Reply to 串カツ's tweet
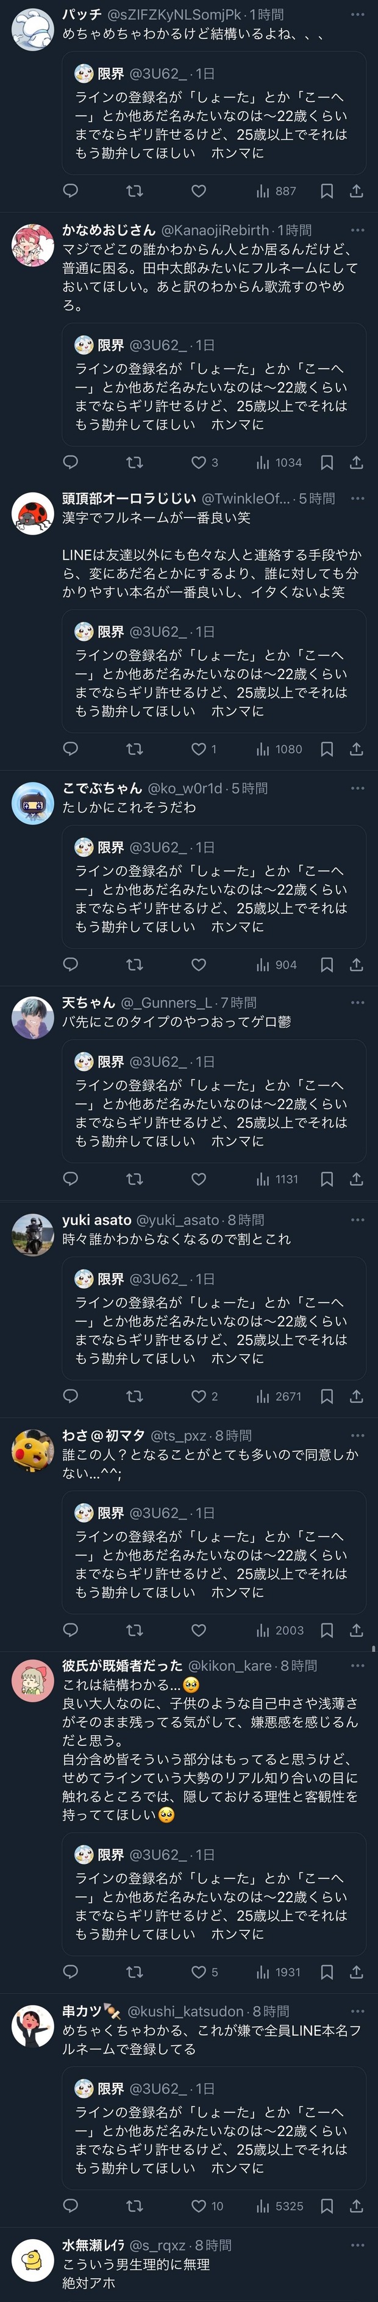 click(x=71, y=2206)
